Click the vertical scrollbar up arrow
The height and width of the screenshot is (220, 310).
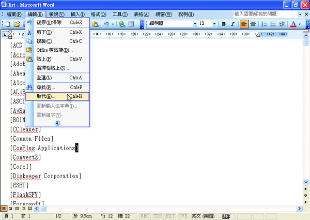tap(306, 35)
